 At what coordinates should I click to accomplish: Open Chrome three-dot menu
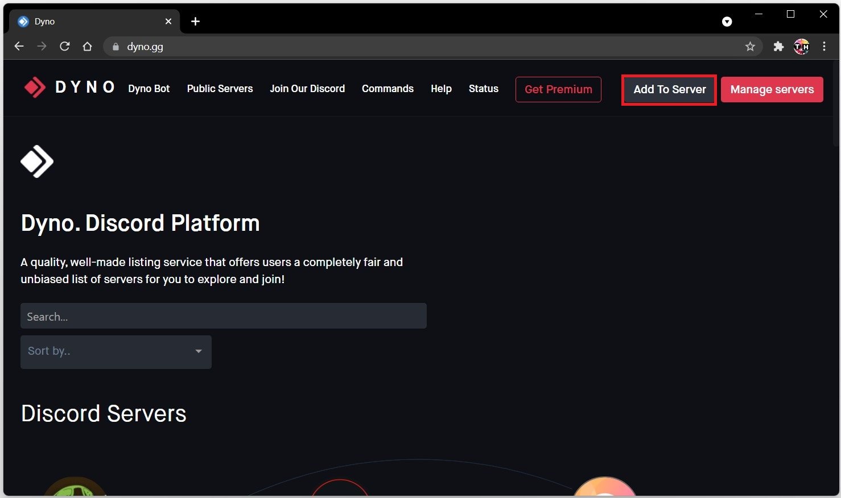824,47
